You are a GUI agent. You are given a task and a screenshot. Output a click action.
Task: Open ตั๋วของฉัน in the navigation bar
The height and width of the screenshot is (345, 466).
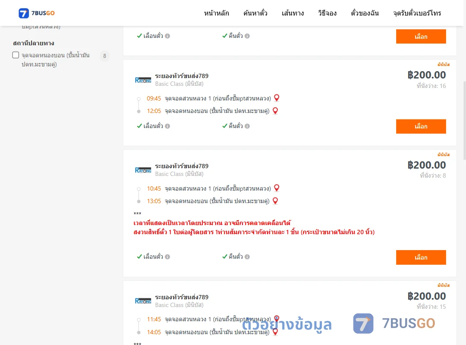(x=365, y=13)
